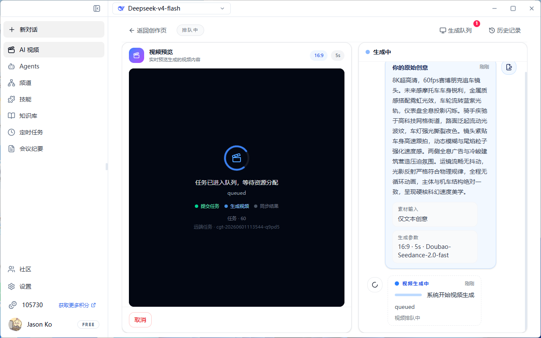Click the 定时任务 clock icon
This screenshot has height=338, width=541.
[x=12, y=132]
